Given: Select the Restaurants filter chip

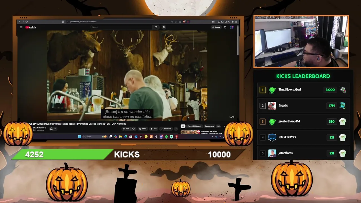Looking at the screenshot, I should (209, 126).
